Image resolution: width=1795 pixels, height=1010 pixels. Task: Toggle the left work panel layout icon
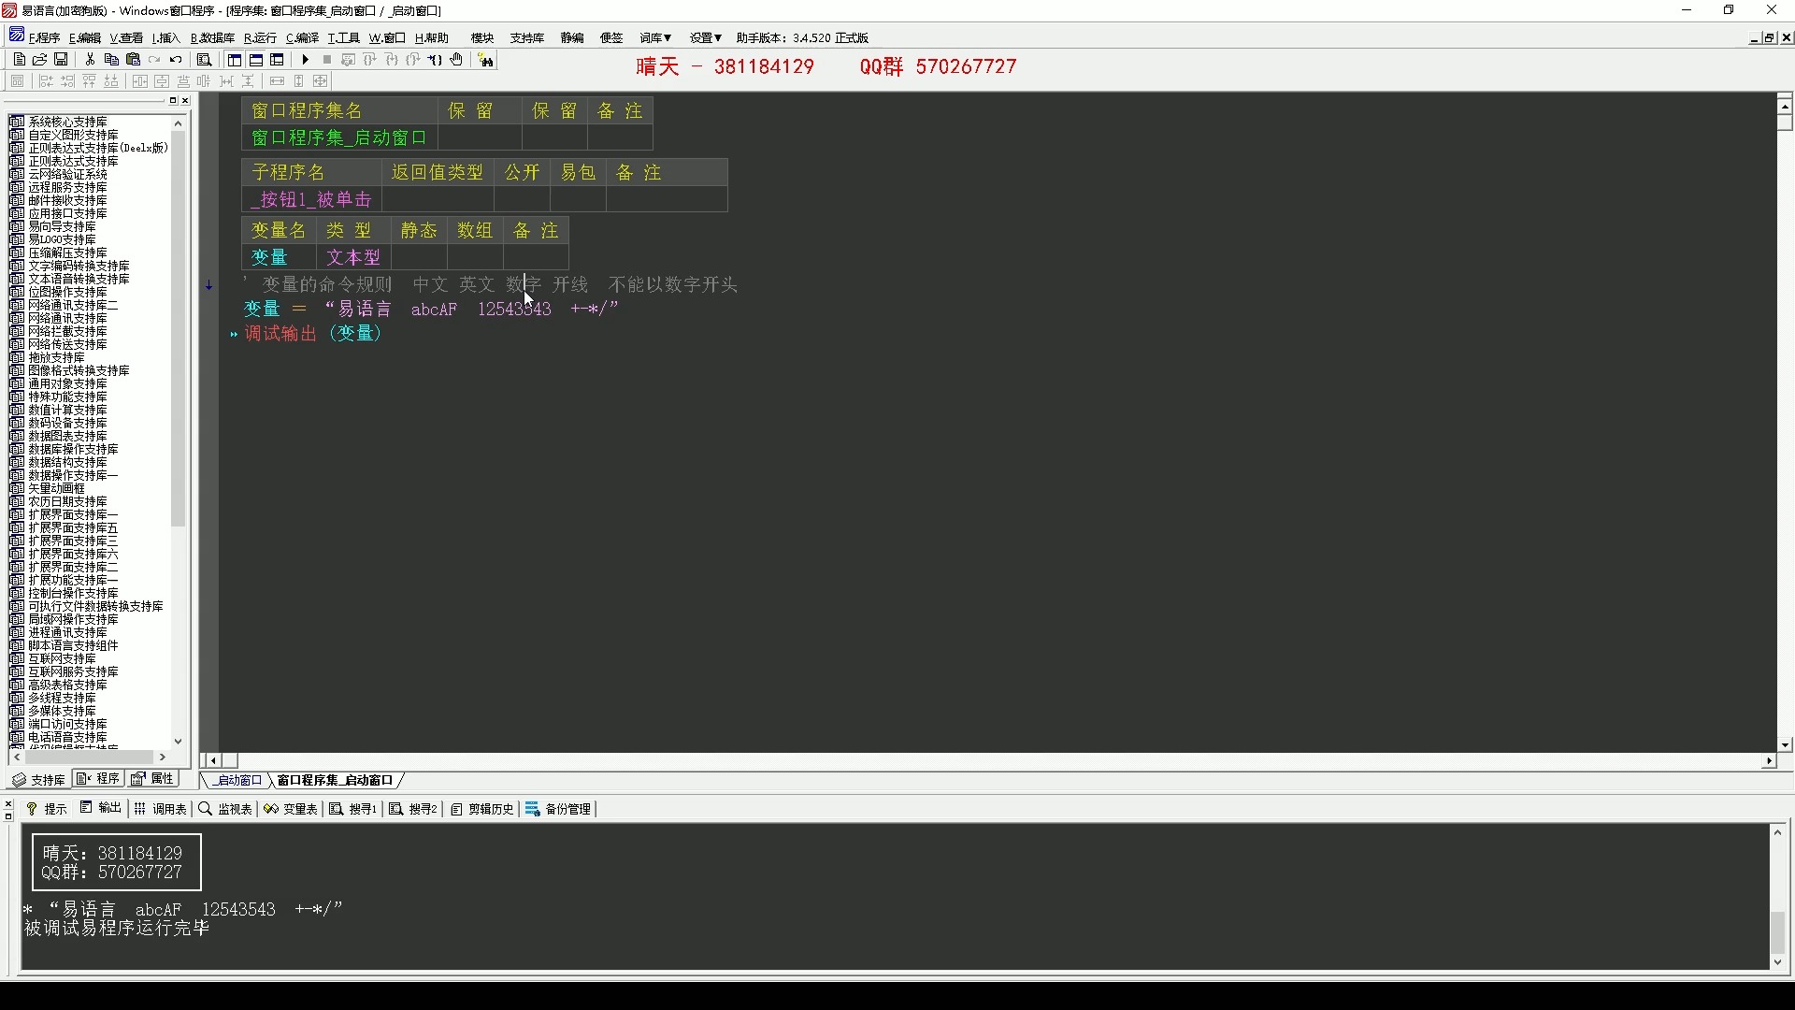coord(235,59)
